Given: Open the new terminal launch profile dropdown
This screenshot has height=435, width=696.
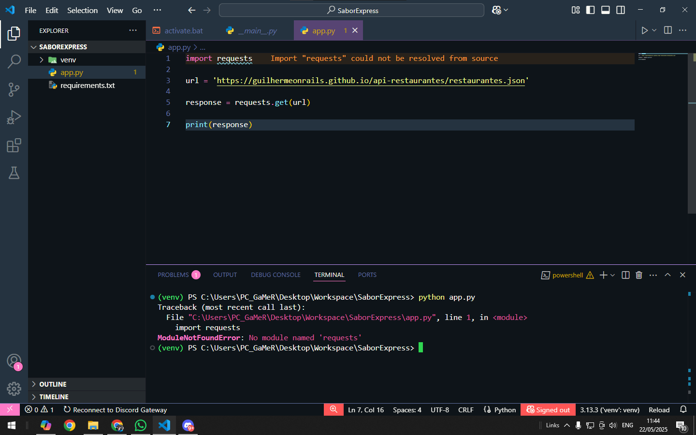Looking at the screenshot, I should tap(613, 275).
